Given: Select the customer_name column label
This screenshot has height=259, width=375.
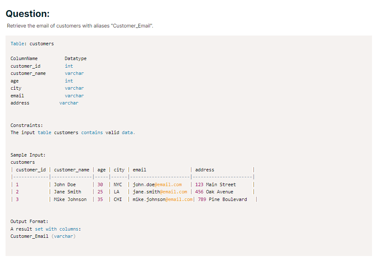Looking at the screenshot, I should [28, 73].
